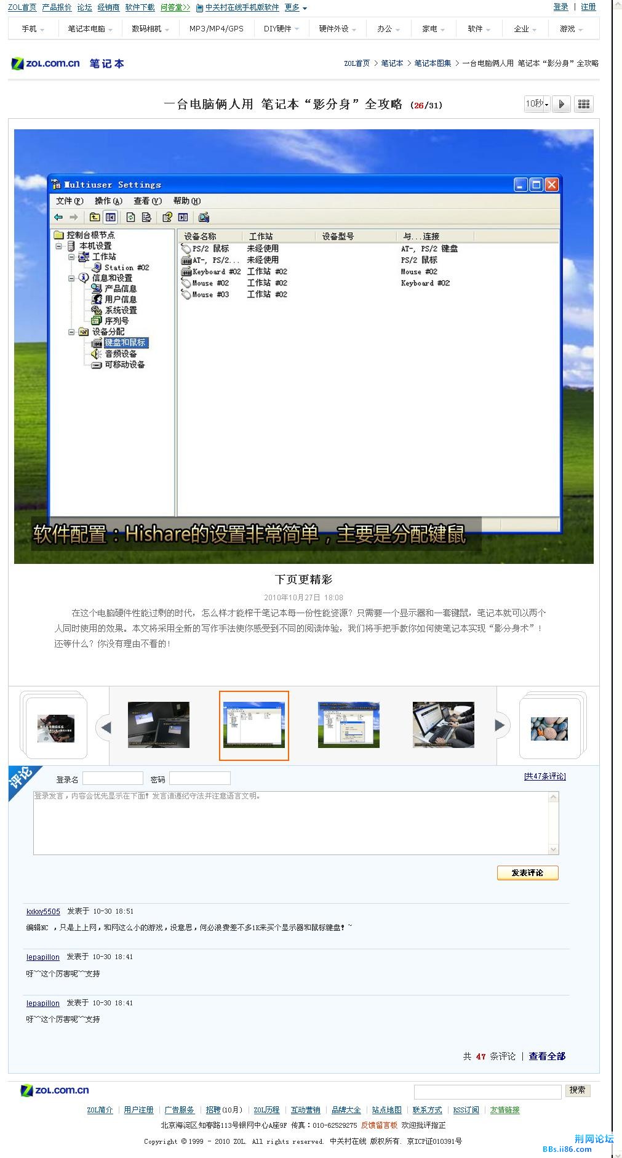This screenshot has width=622, height=1158.
Task: Click the comment scrollbar down arrow
Action: coord(553,850)
